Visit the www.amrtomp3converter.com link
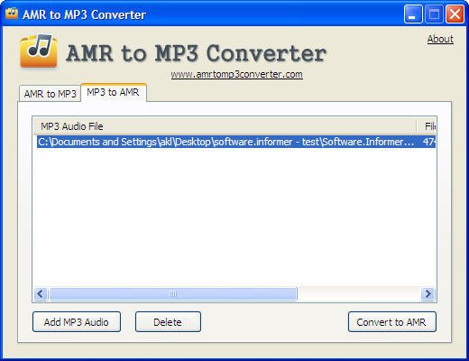Image resolution: width=469 pixels, height=361 pixels. click(236, 74)
